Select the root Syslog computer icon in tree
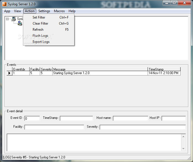The width and height of the screenshot is (193, 162). [x=14, y=19]
